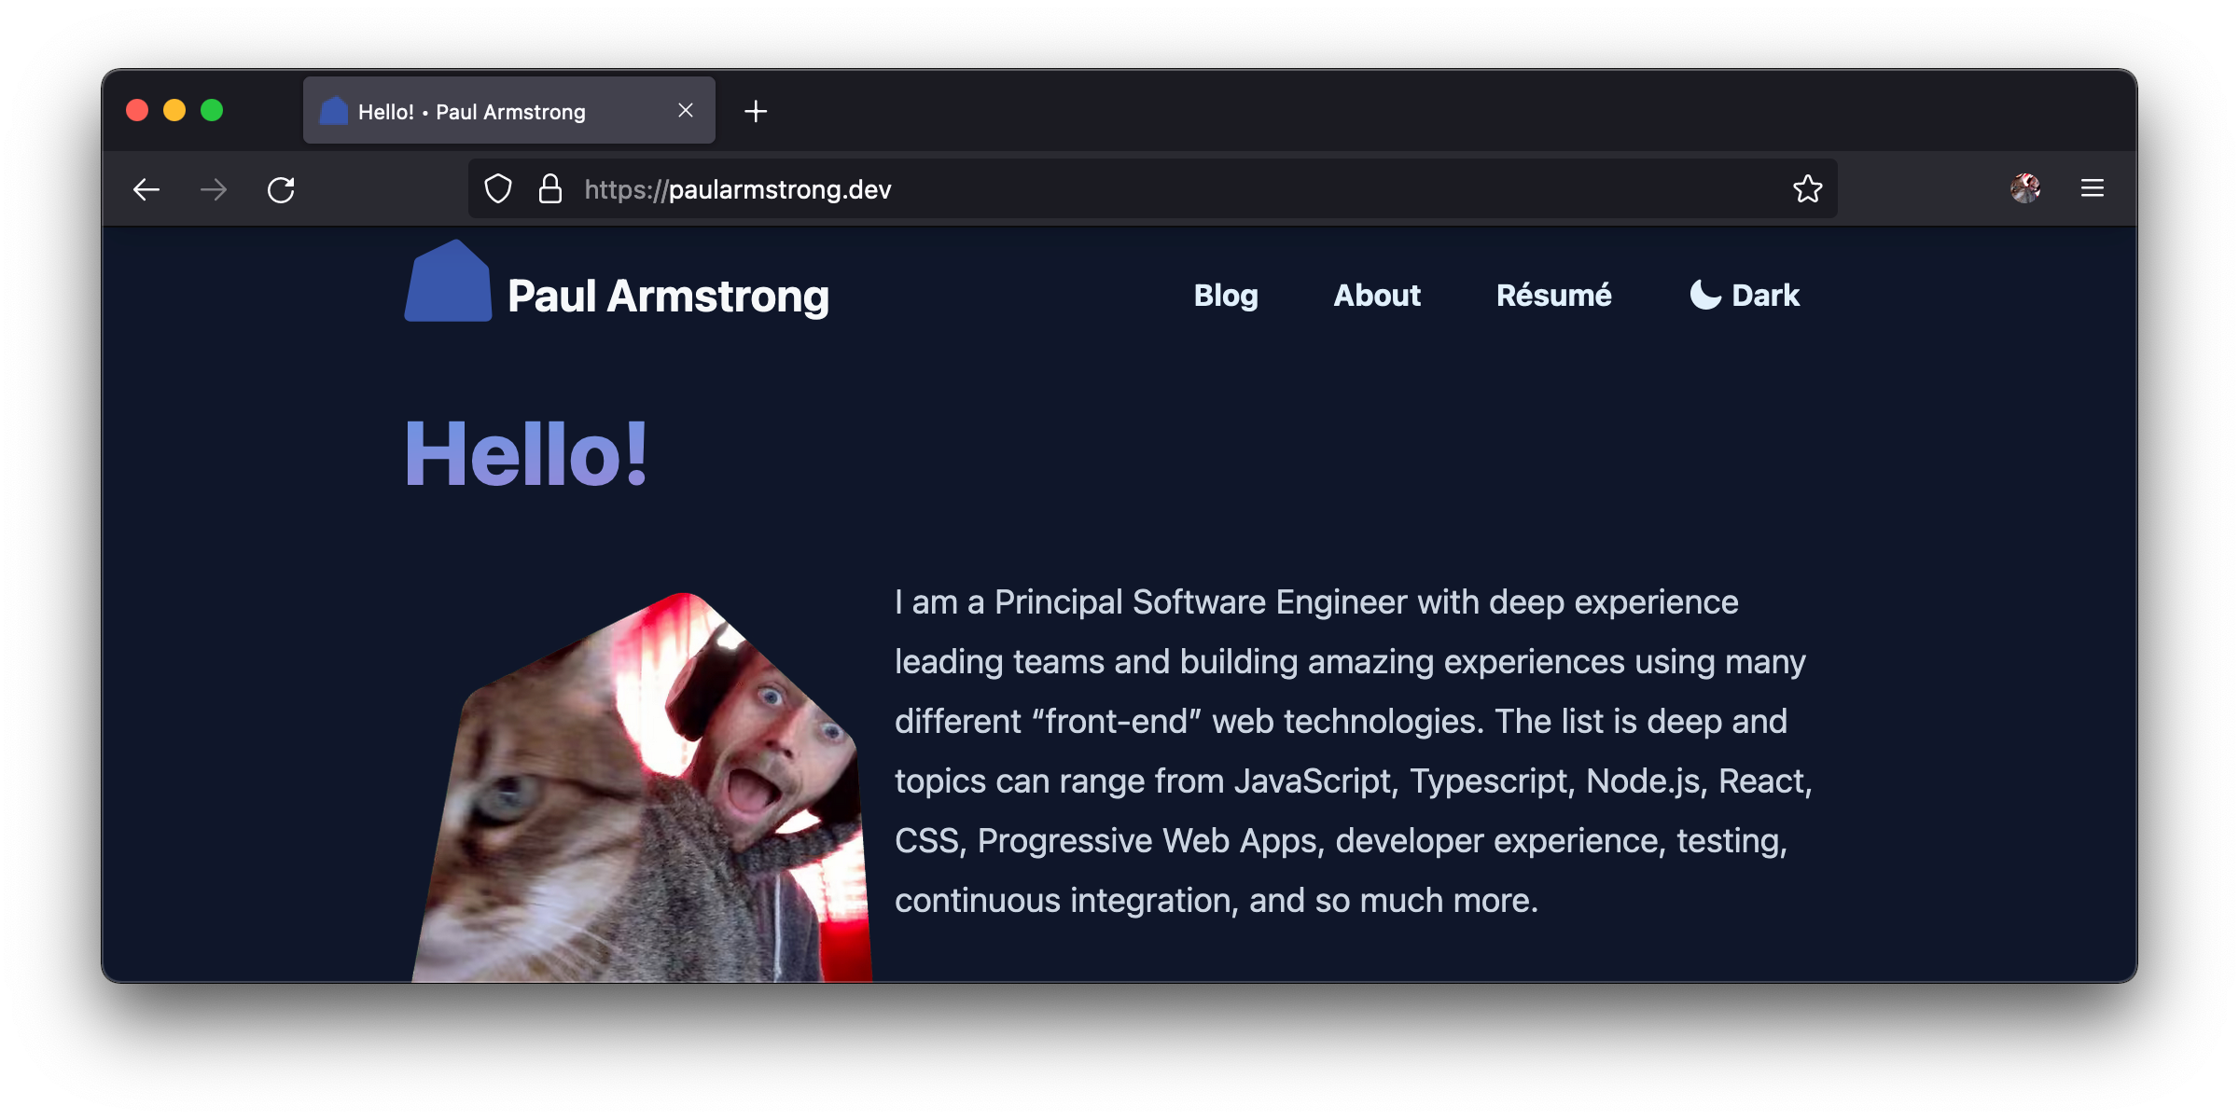Open the Firefox hamburger menu
Image resolution: width=2239 pixels, height=1119 pixels.
[x=2093, y=188]
